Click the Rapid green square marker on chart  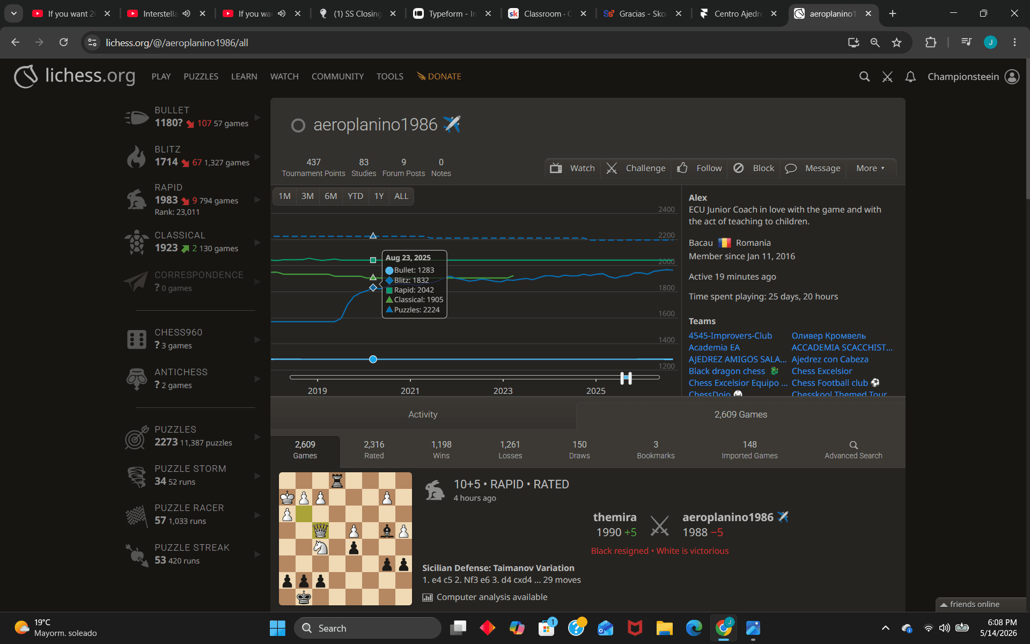(x=373, y=260)
